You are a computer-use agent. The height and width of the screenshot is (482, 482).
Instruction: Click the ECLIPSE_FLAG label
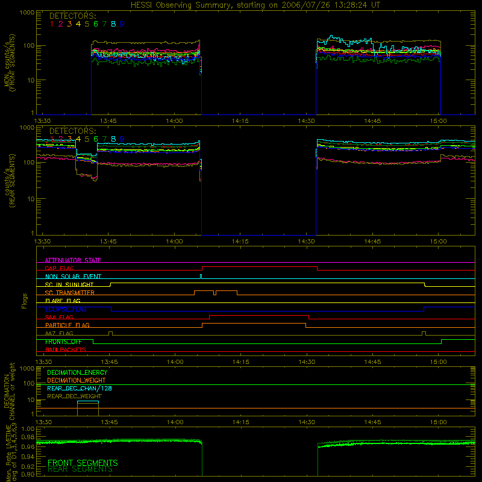click(x=66, y=309)
